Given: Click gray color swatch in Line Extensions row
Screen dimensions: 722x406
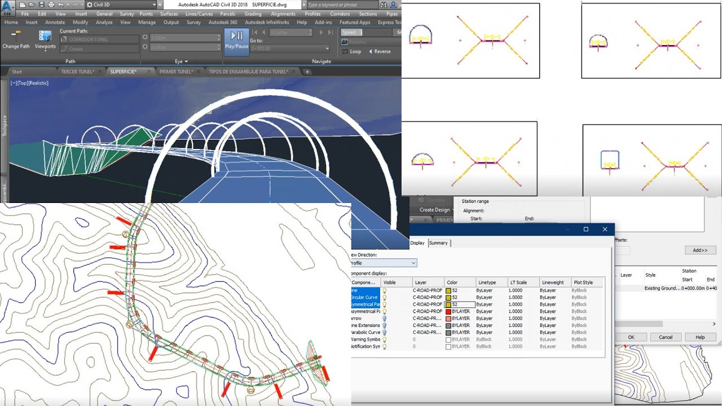Looking at the screenshot, I should point(448,325).
